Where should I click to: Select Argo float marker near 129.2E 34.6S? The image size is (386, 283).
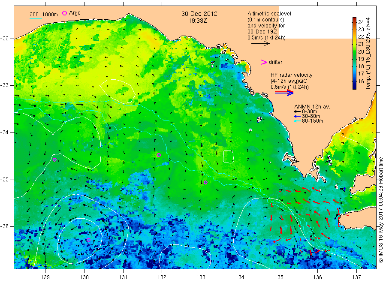(54, 160)
